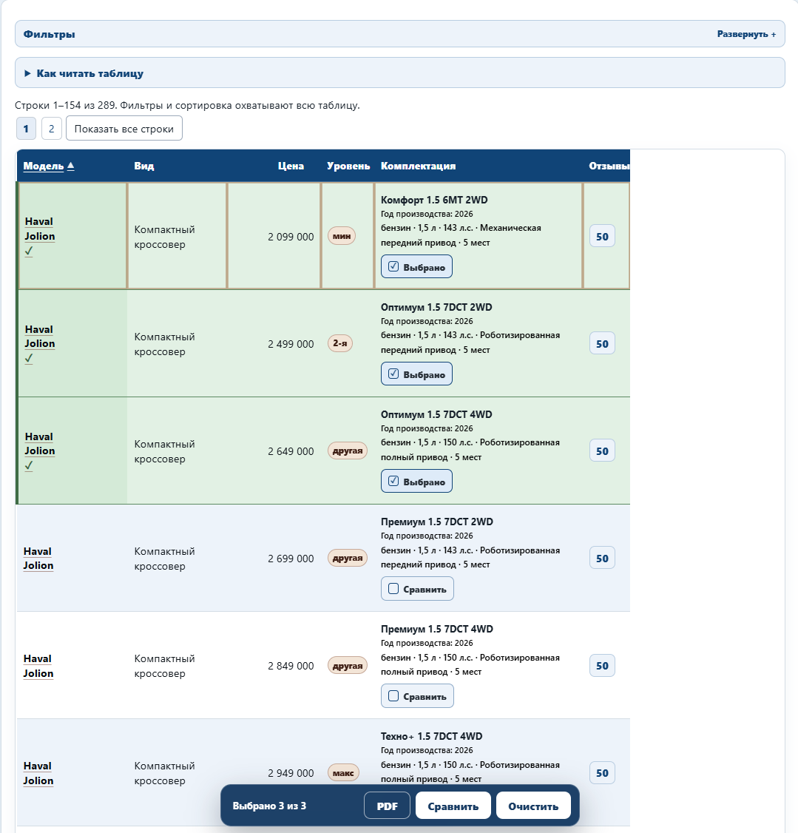Open the 50 reviews badge for Премиум 1.5 7DCT 2WD
Viewport: 798px width, 833px height.
pyautogui.click(x=602, y=559)
